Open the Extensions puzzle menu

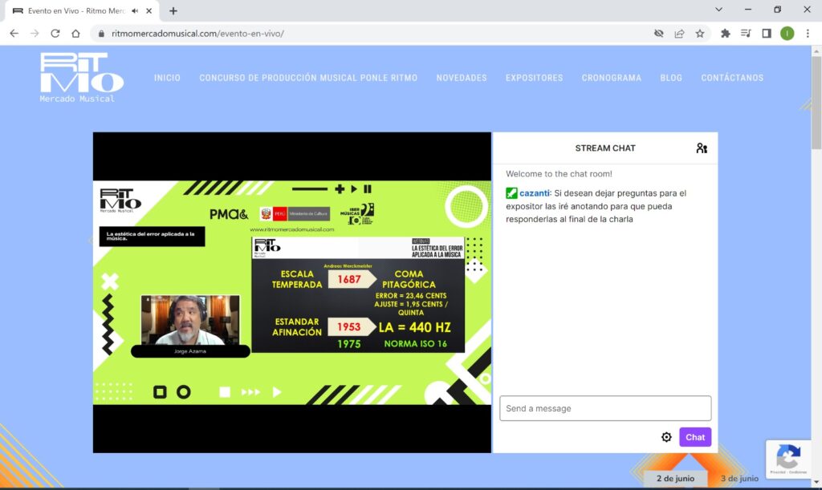click(x=726, y=34)
